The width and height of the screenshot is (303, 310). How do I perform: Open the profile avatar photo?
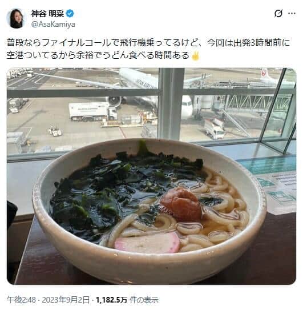pos(17,19)
